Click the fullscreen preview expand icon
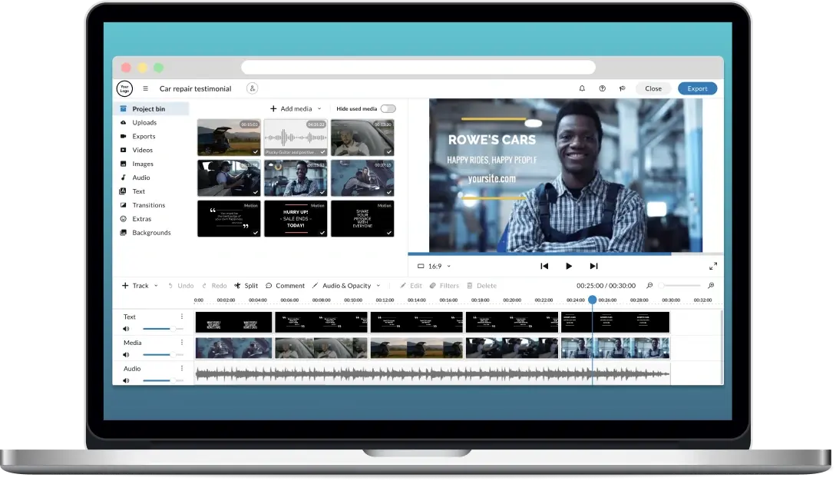 click(712, 266)
